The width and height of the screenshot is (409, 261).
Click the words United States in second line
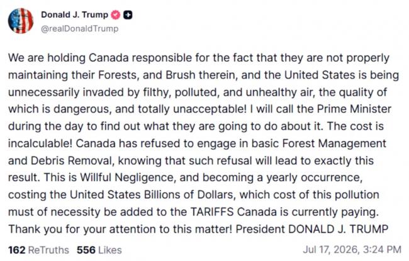[320, 75]
